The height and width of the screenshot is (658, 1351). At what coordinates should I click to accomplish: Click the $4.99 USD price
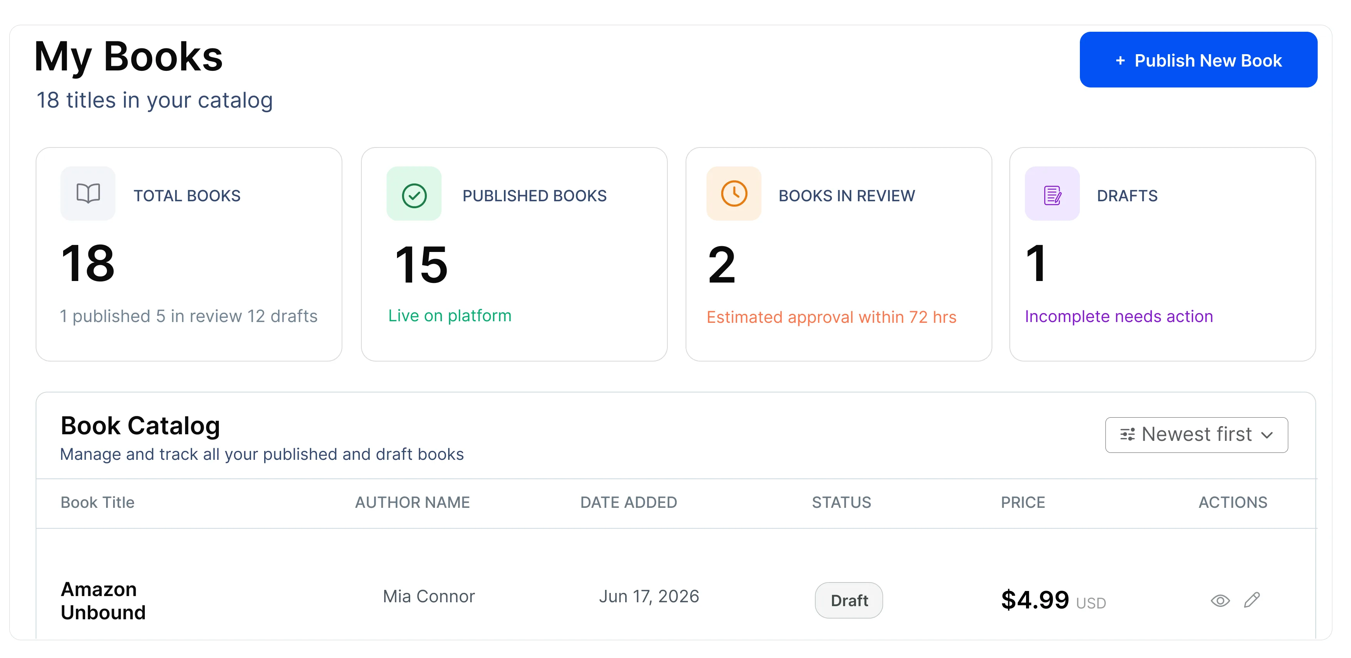tap(1053, 600)
